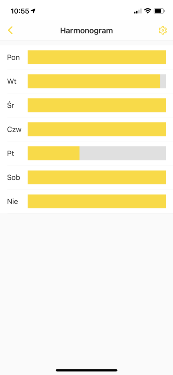Open Tuesday (Wt) schedule bar
This screenshot has width=173, height=375.
coord(97,81)
